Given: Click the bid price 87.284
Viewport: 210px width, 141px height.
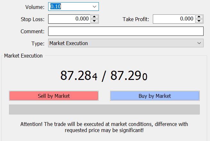Looking at the screenshot, I should (79, 76).
